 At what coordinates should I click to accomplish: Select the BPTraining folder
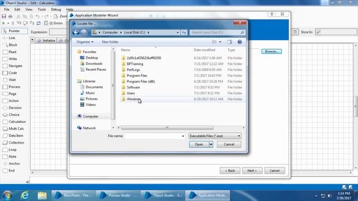tap(135, 64)
